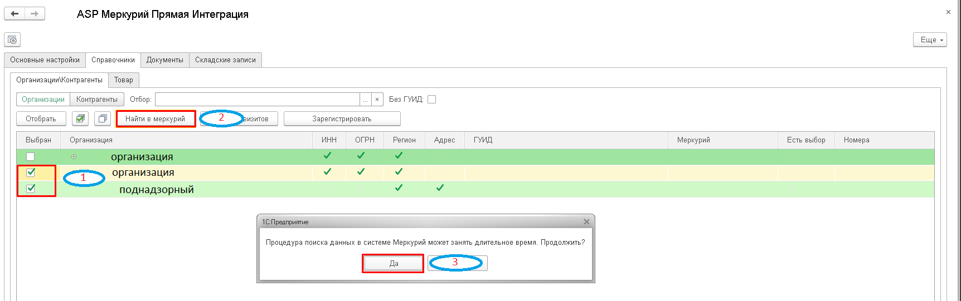This screenshot has width=961, height=301.
Task: Click into the Отбор filter field
Action: click(x=258, y=99)
